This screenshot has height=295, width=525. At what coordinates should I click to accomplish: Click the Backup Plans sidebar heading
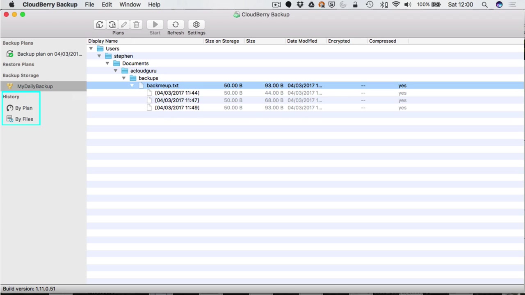(18, 43)
